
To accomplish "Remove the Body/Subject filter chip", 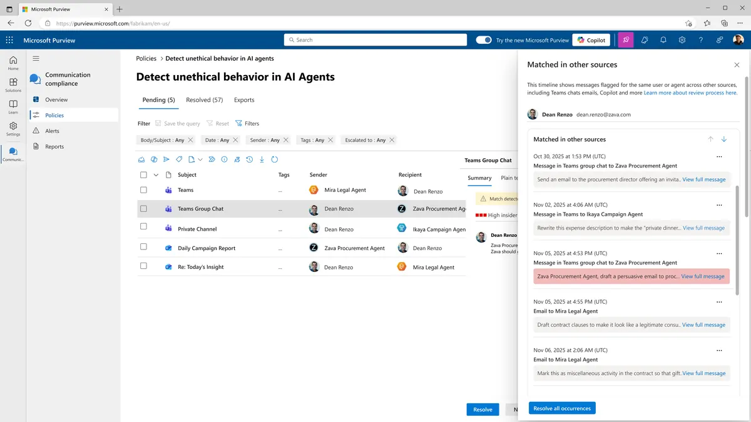I will click(191, 140).
